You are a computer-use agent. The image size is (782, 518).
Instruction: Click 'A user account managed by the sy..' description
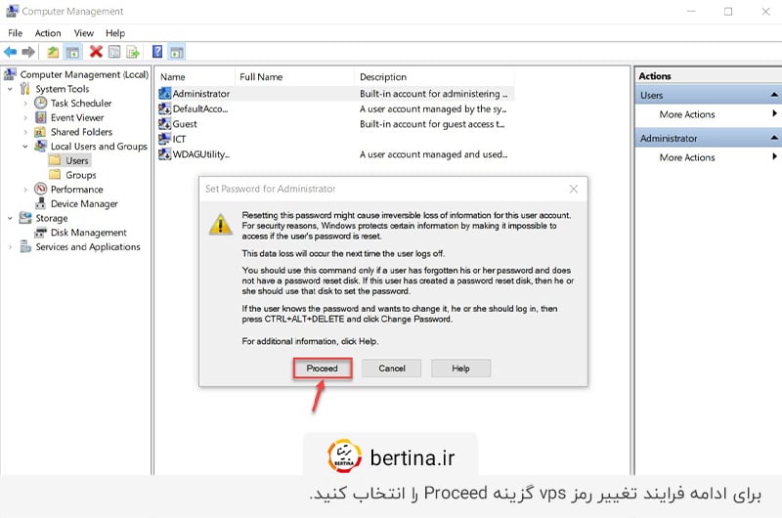(433, 108)
